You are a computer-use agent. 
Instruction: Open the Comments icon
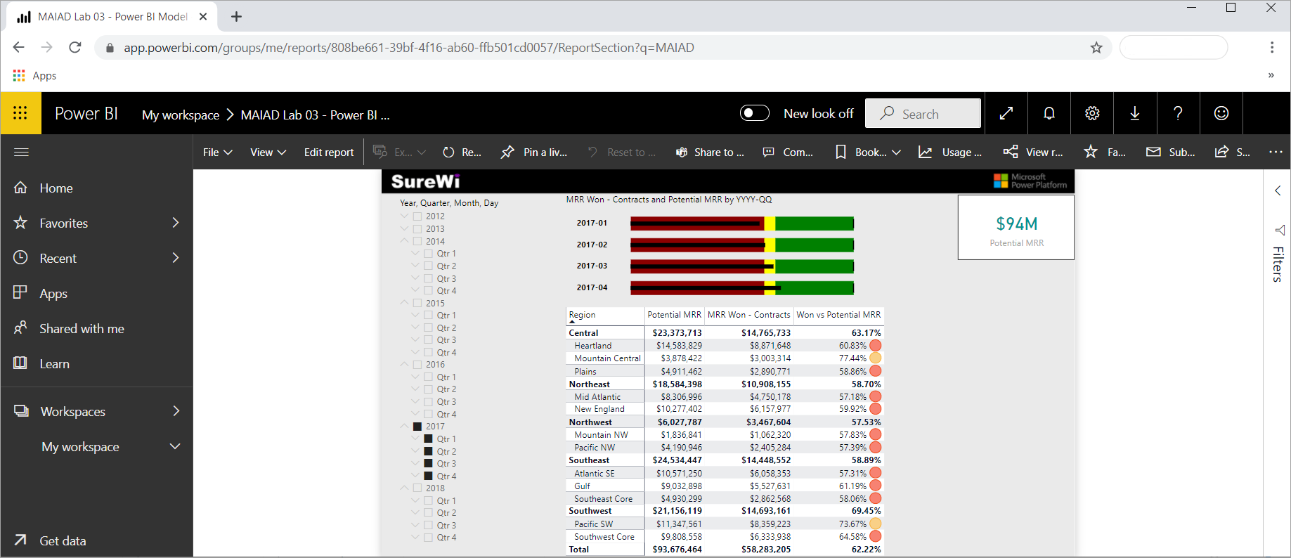click(x=769, y=152)
